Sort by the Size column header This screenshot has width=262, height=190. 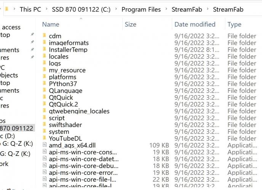[x=131, y=24]
